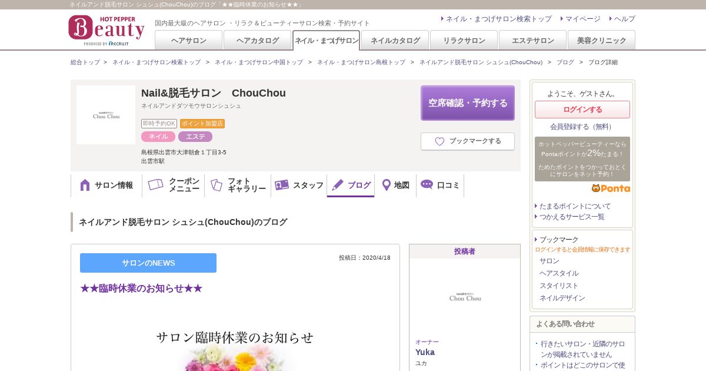The height and width of the screenshot is (371, 706).
Task: Click the ログインする button
Action: coord(582,110)
